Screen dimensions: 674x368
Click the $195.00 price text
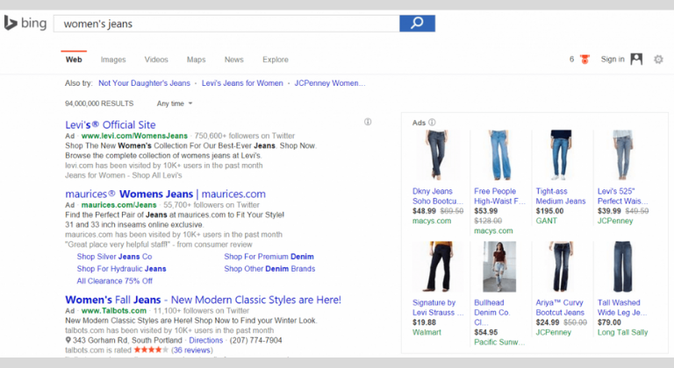click(x=549, y=211)
